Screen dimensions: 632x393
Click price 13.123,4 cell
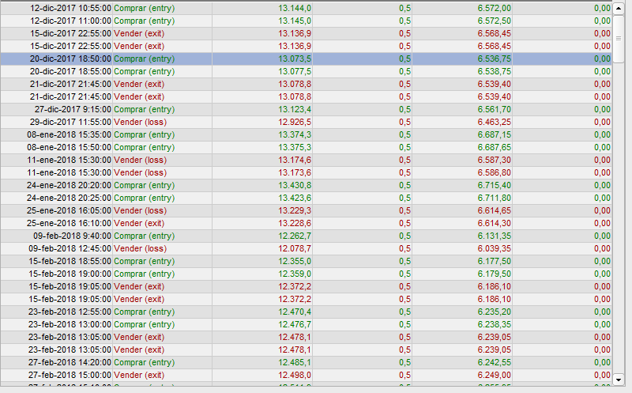tap(295, 109)
